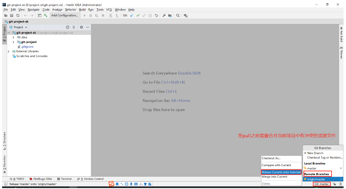Open the Refactor menu

pos(70,10)
